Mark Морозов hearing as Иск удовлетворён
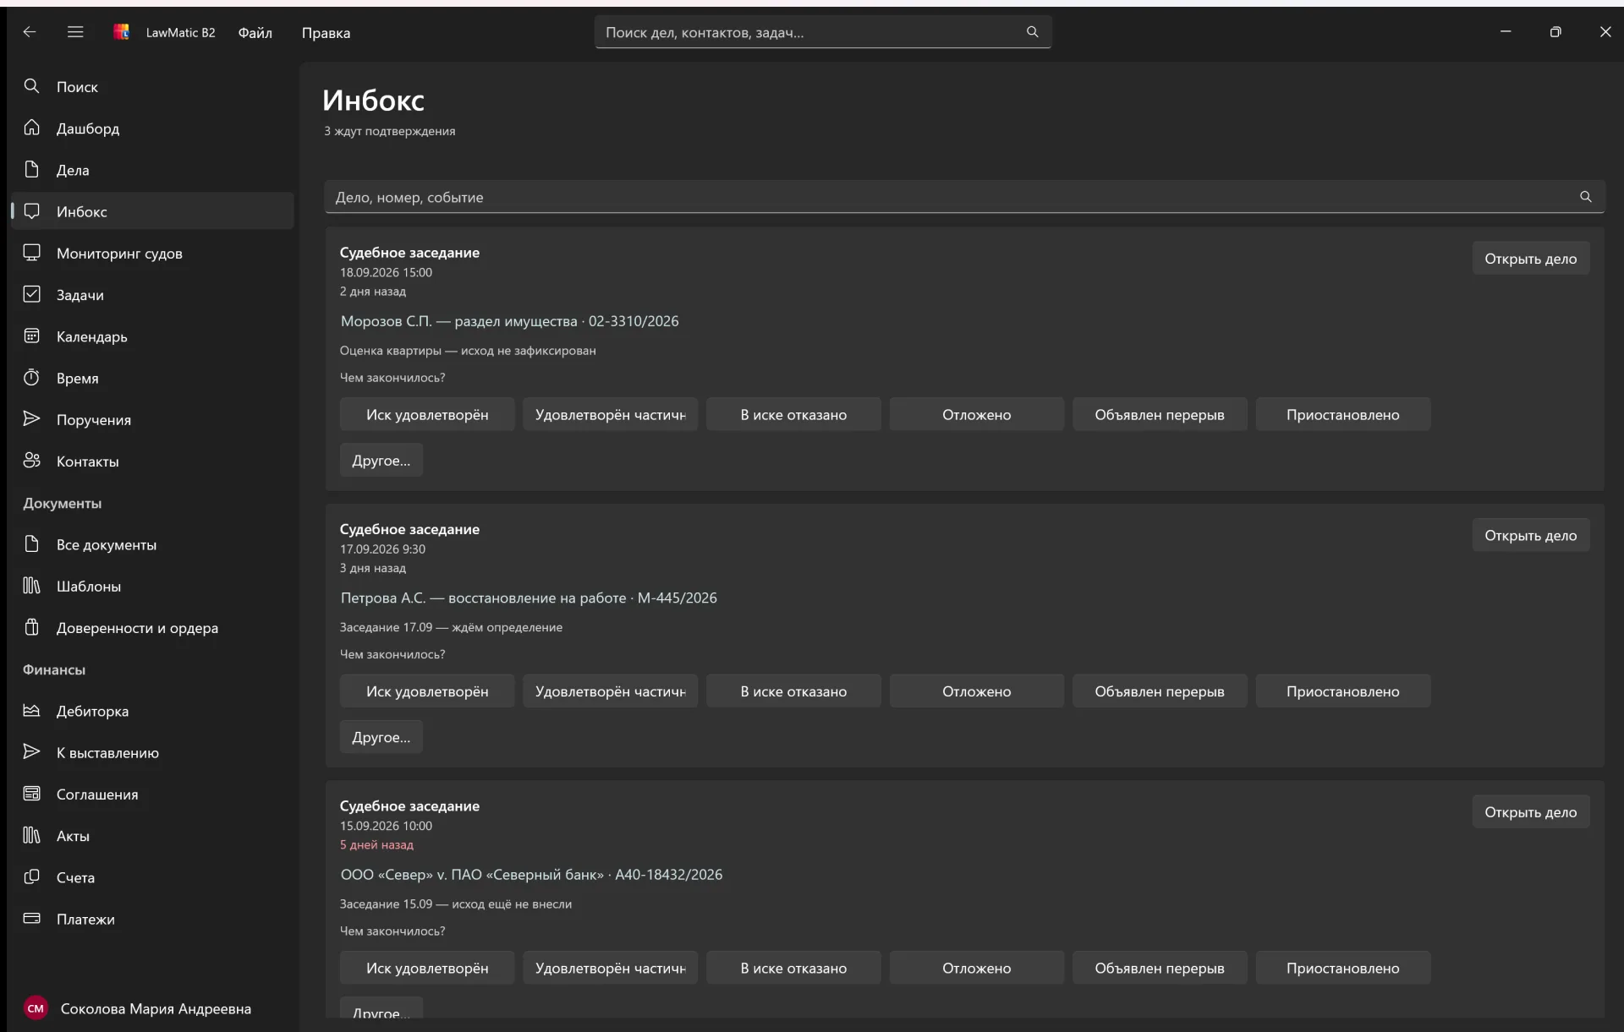Screen dimensions: 1624x1032 click(x=427, y=414)
